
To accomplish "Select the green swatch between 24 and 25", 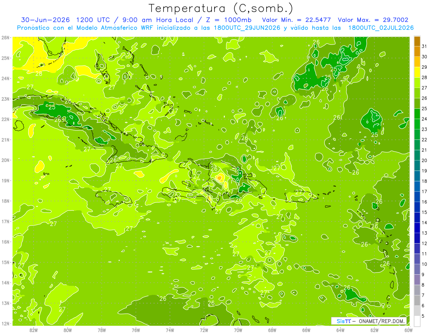I will [417, 113].
